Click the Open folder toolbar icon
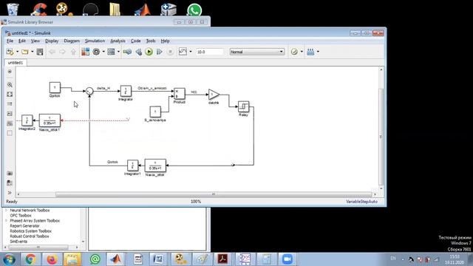This screenshot has height=266, width=473. (25, 52)
